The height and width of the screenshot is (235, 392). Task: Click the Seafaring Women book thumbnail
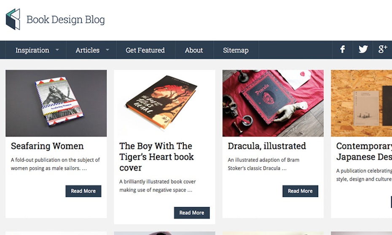56,103
